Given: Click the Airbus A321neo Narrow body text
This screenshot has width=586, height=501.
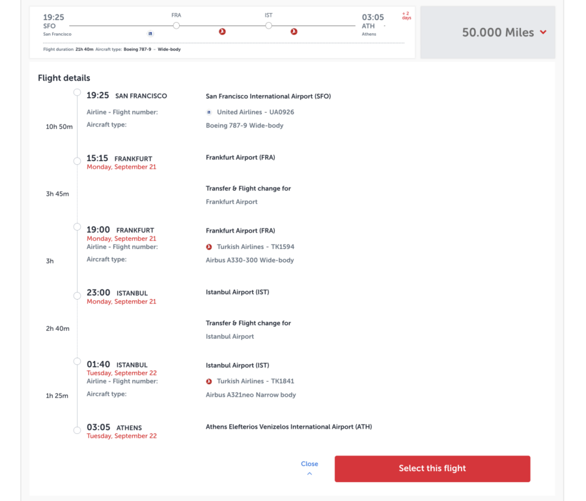Looking at the screenshot, I should pos(251,395).
